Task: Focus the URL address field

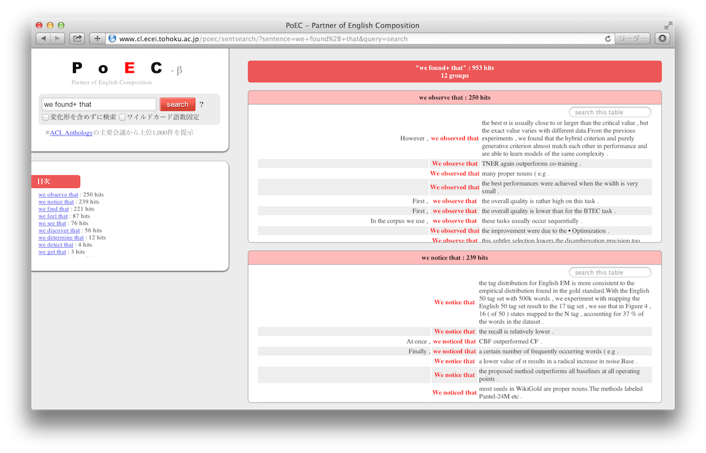Action: click(359, 39)
